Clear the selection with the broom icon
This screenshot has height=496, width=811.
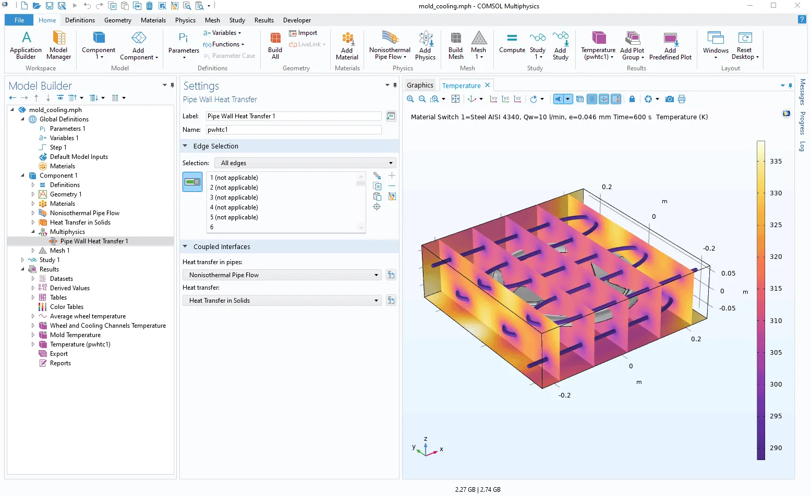[392, 196]
